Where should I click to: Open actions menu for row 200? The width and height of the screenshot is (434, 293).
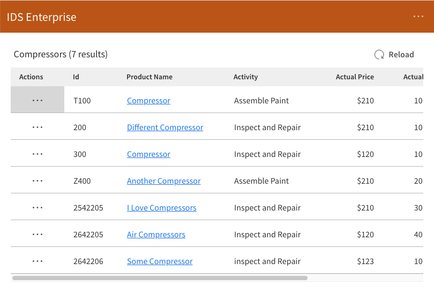(x=38, y=127)
